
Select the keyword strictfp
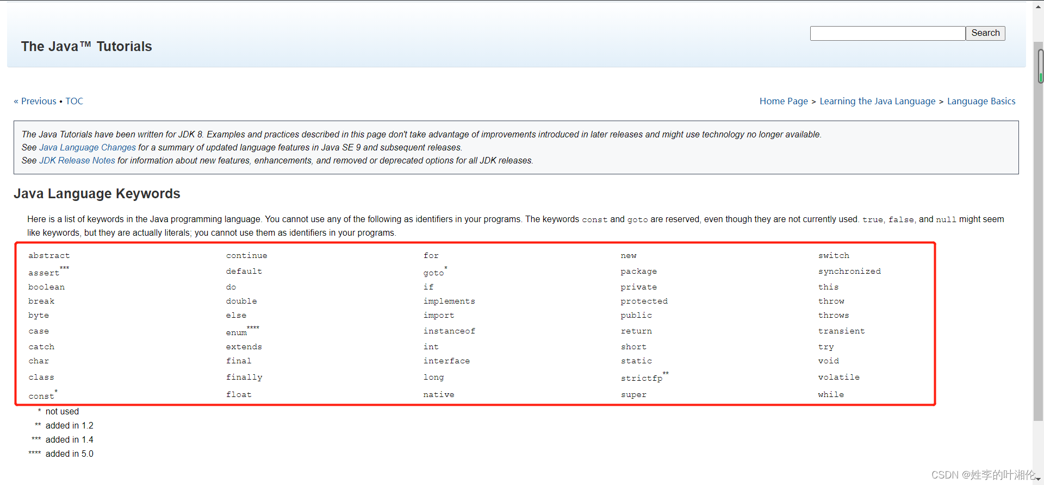(642, 378)
